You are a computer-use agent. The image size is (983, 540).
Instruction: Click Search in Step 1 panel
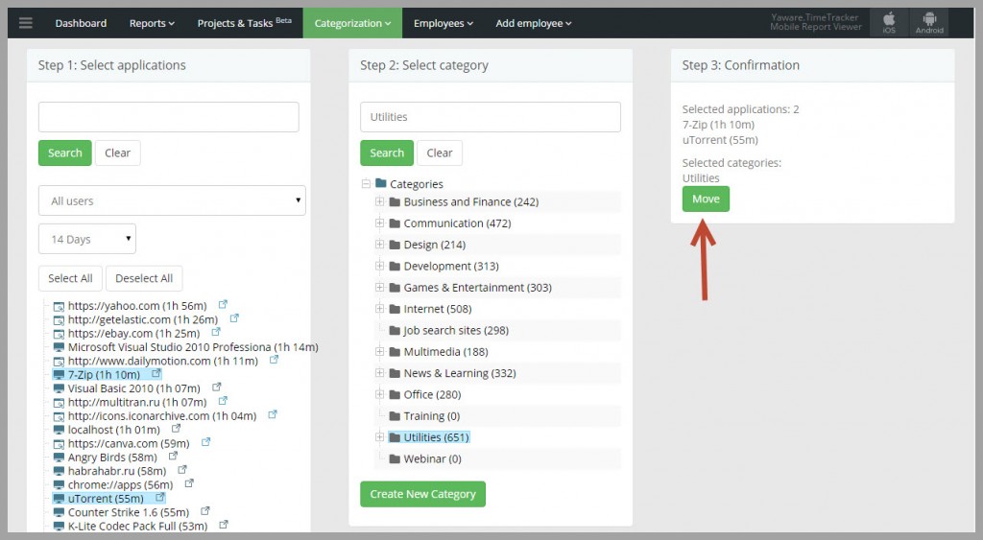(65, 153)
